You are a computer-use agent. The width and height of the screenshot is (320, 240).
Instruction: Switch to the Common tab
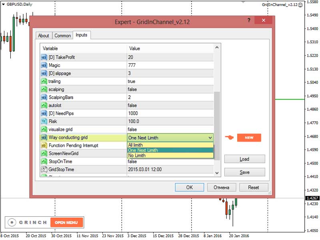pos(63,36)
